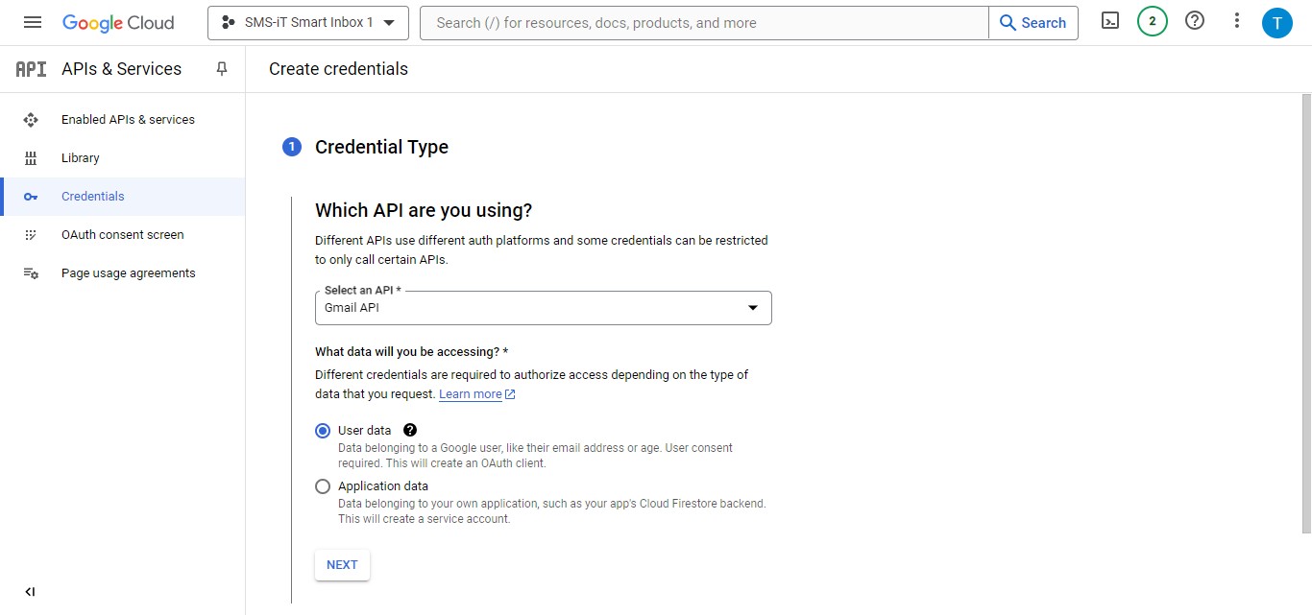Viewport: 1312px width, 615px height.
Task: Pin APIs & Services with the pin icon
Action: pyautogui.click(x=221, y=68)
